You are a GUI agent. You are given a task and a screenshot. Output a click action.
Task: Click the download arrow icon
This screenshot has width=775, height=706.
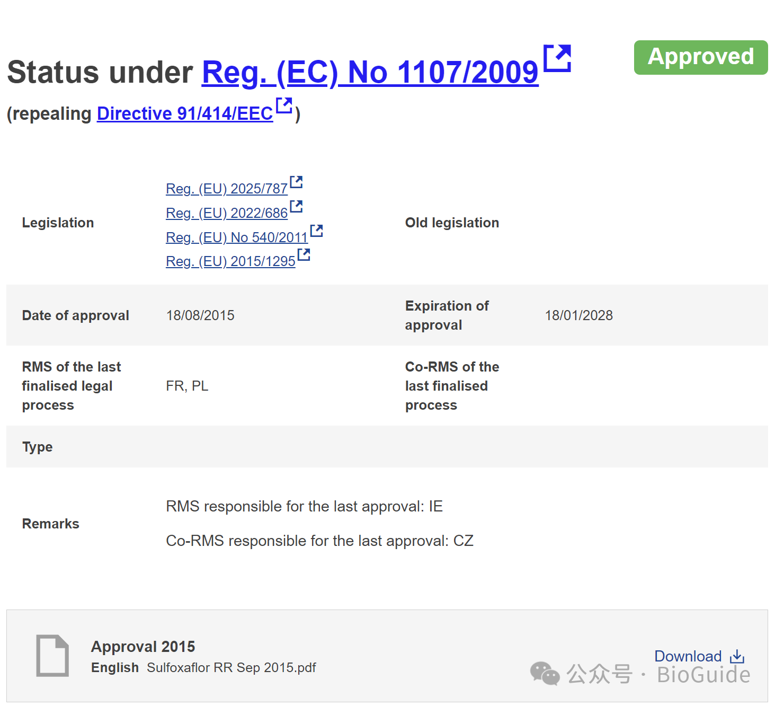pyautogui.click(x=737, y=657)
